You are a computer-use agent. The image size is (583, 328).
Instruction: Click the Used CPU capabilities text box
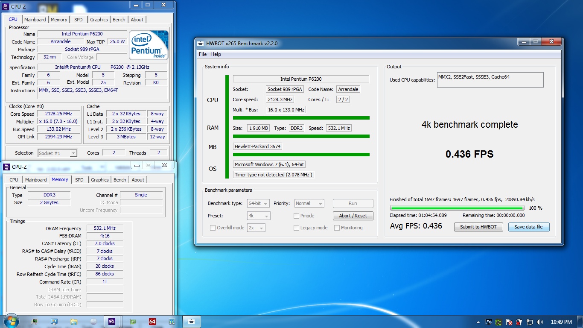(490, 80)
